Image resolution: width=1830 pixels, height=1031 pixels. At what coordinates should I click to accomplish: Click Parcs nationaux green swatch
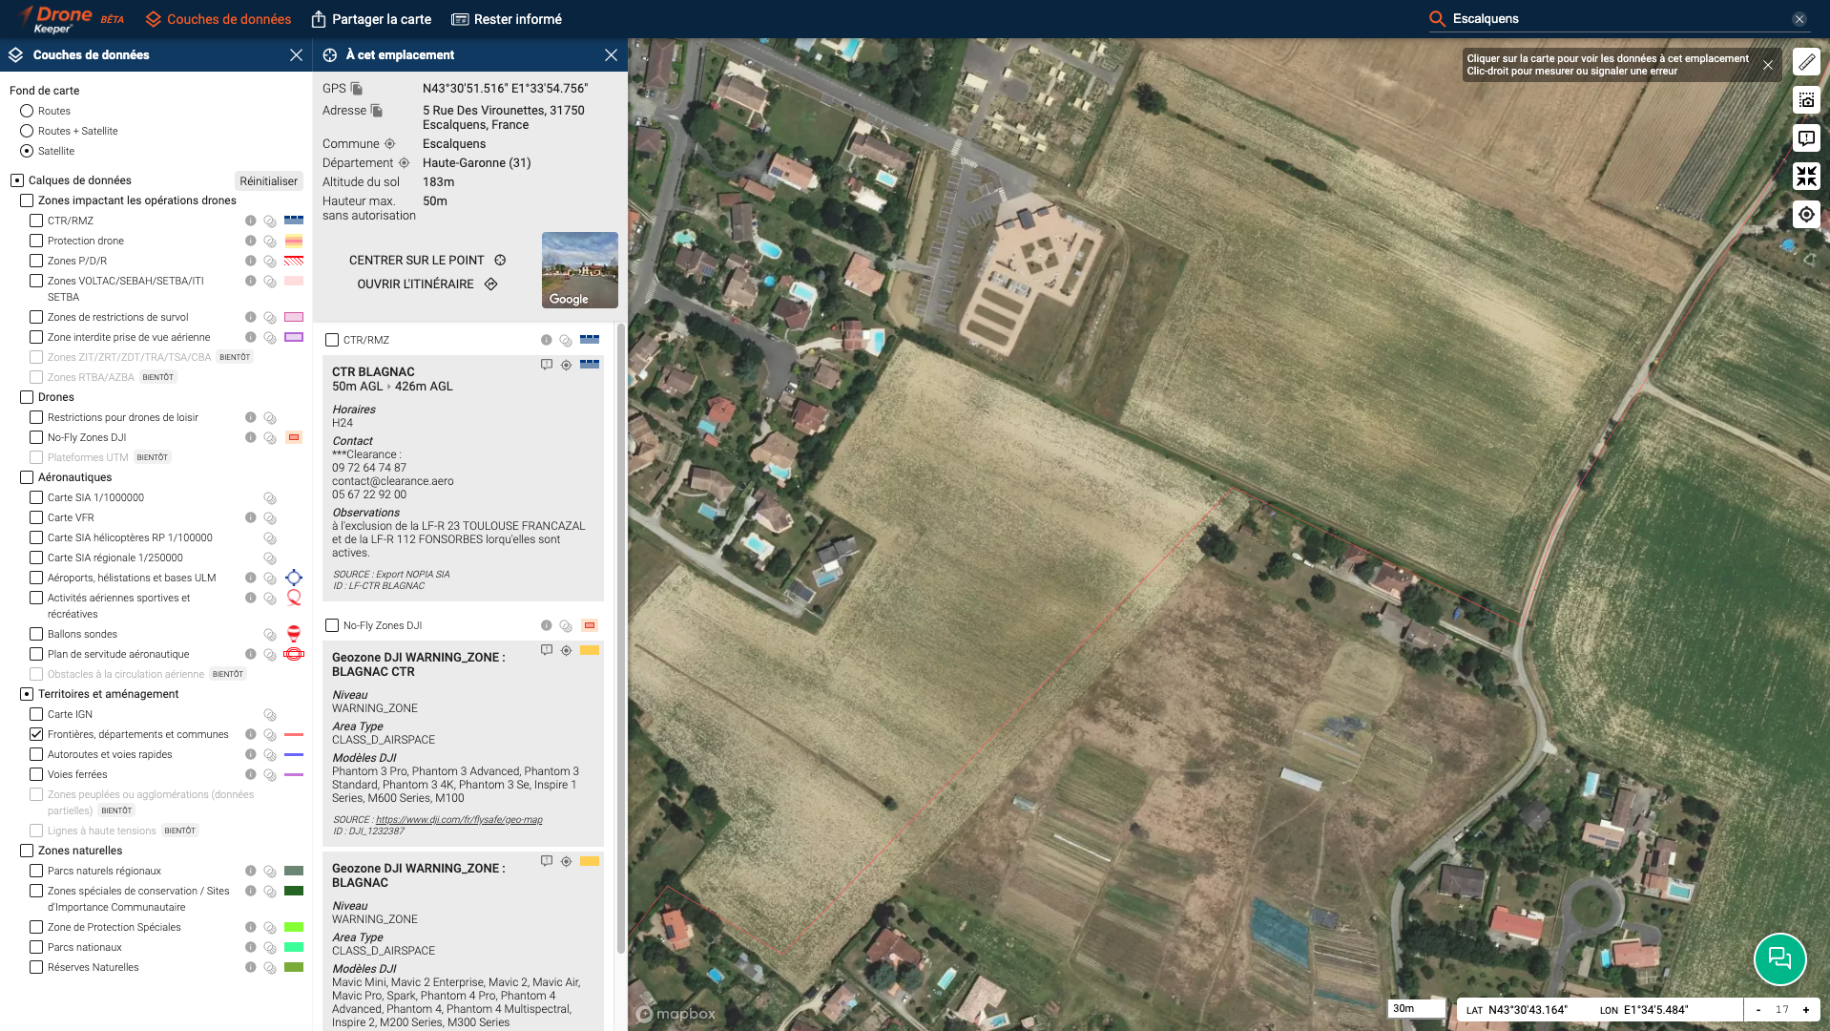pos(294,947)
